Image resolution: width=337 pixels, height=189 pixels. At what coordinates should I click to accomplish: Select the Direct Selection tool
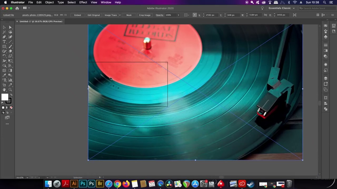click(x=10, y=27)
